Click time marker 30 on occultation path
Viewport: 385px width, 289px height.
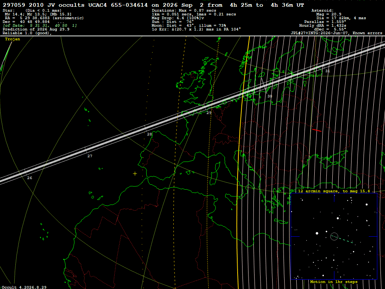[x=270, y=96]
